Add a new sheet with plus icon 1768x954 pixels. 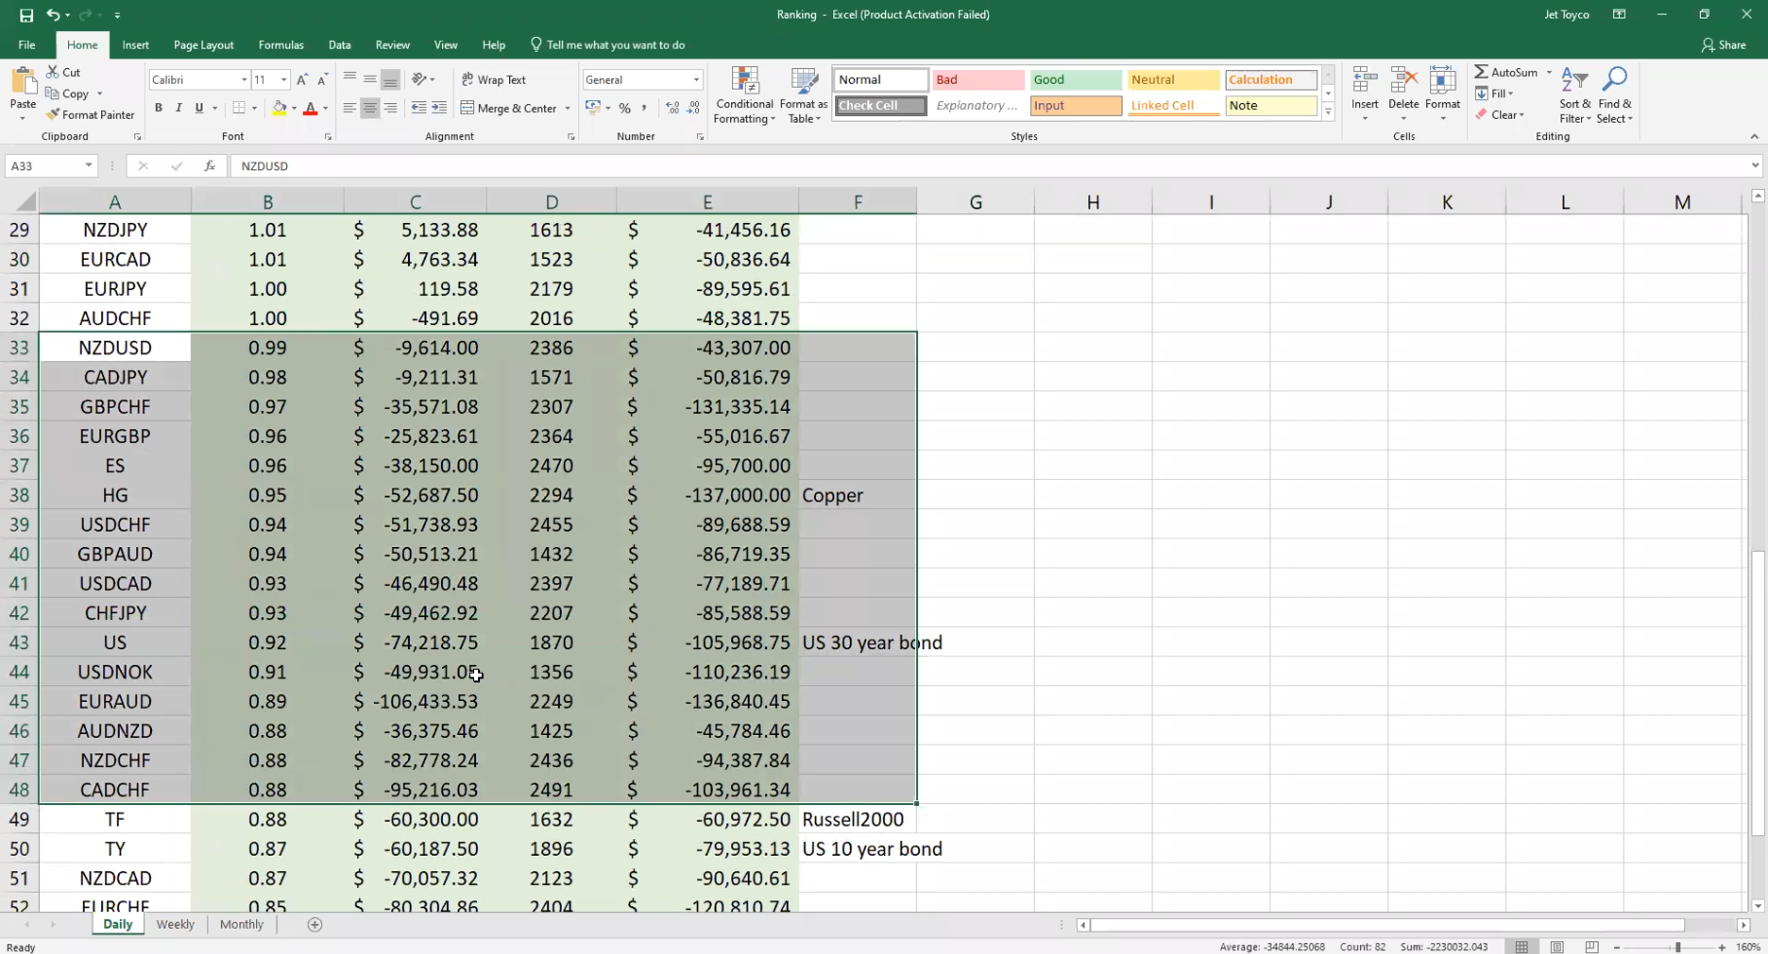[x=314, y=925]
